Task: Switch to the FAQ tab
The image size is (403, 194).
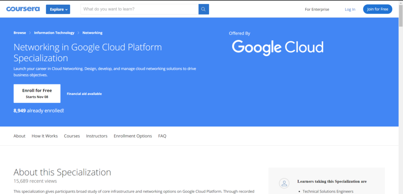Action: click(x=162, y=136)
